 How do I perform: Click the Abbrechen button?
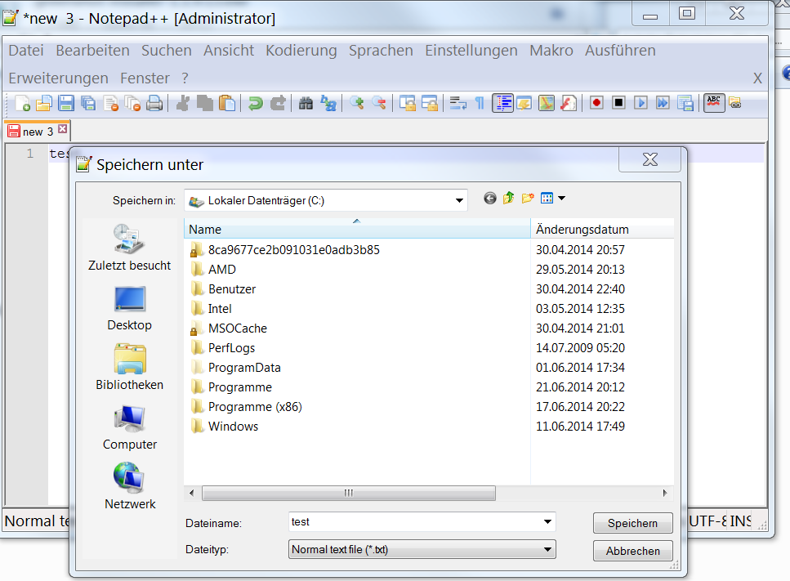pyautogui.click(x=633, y=551)
